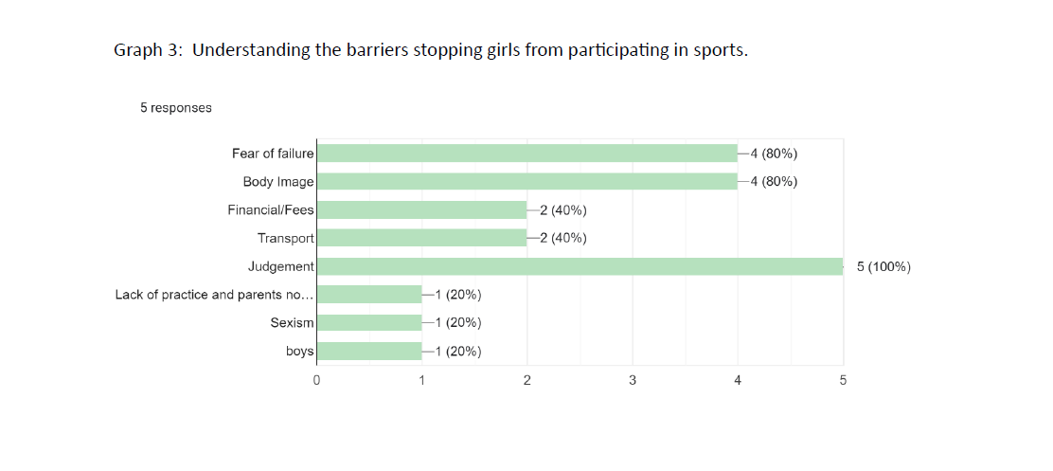Click the Transport bar
The width and height of the screenshot is (1053, 471).
pos(421,238)
